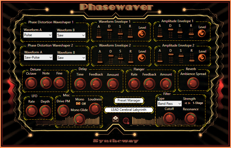Click the Delay Time knob

coord(80,84)
